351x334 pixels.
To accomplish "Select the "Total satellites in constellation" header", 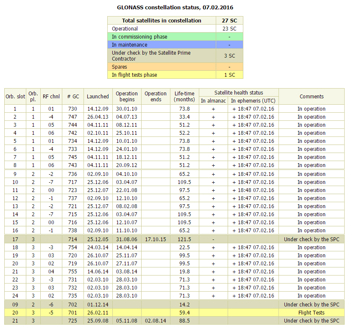I will click(162, 20).
